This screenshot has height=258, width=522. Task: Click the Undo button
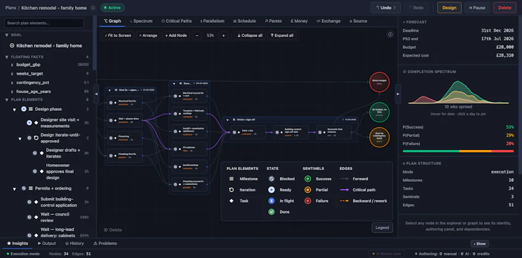(386, 8)
